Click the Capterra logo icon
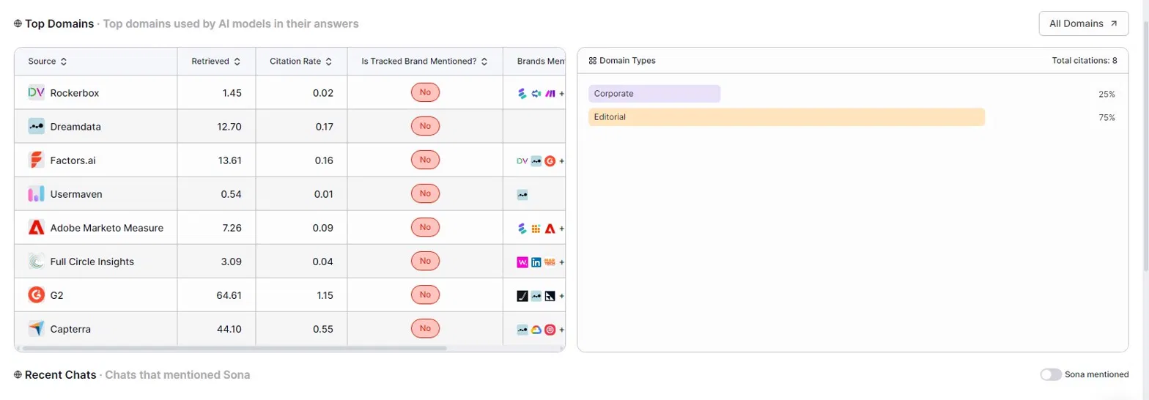This screenshot has height=400, width=1149. [x=37, y=329]
